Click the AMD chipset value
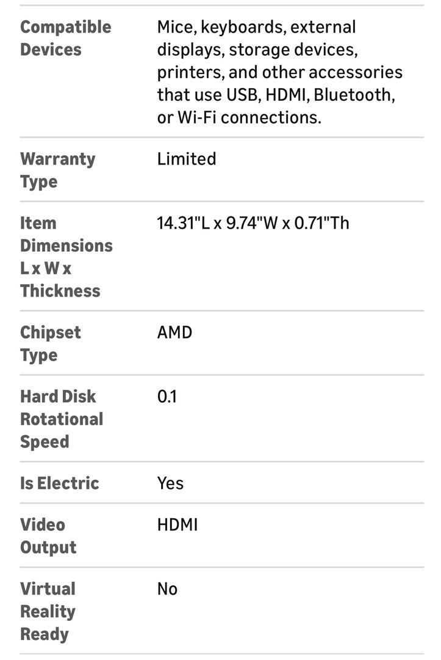 coord(174,332)
